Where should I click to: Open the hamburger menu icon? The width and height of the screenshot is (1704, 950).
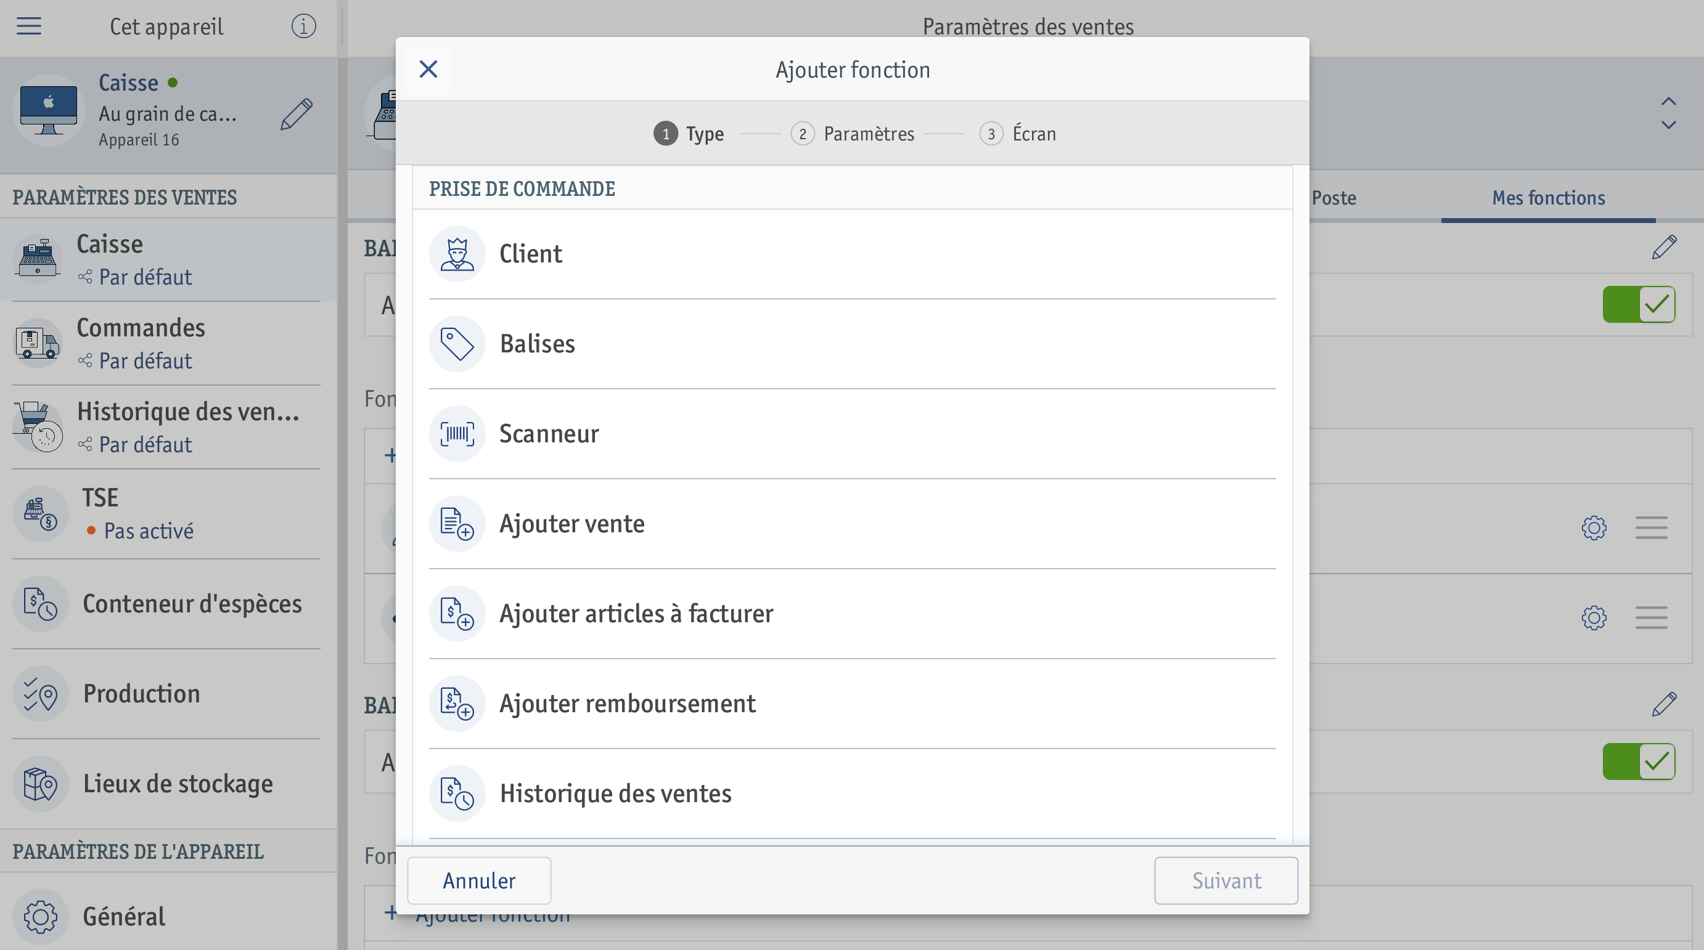click(x=28, y=26)
